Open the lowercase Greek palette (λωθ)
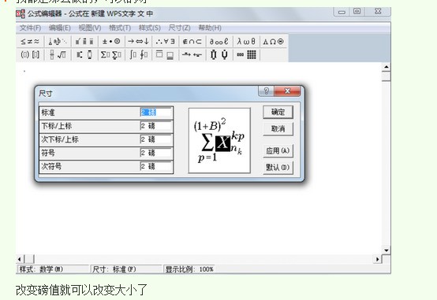 pyautogui.click(x=246, y=42)
